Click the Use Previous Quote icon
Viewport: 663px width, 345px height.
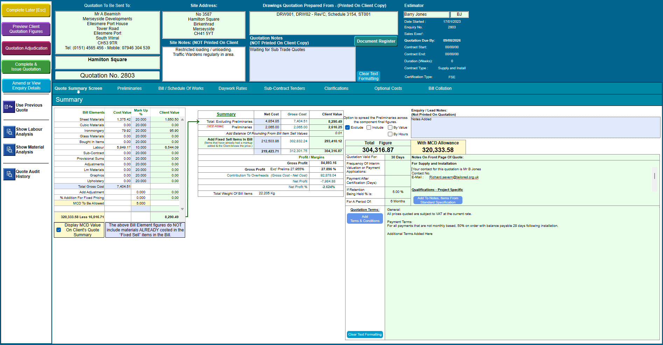[x=9, y=107]
